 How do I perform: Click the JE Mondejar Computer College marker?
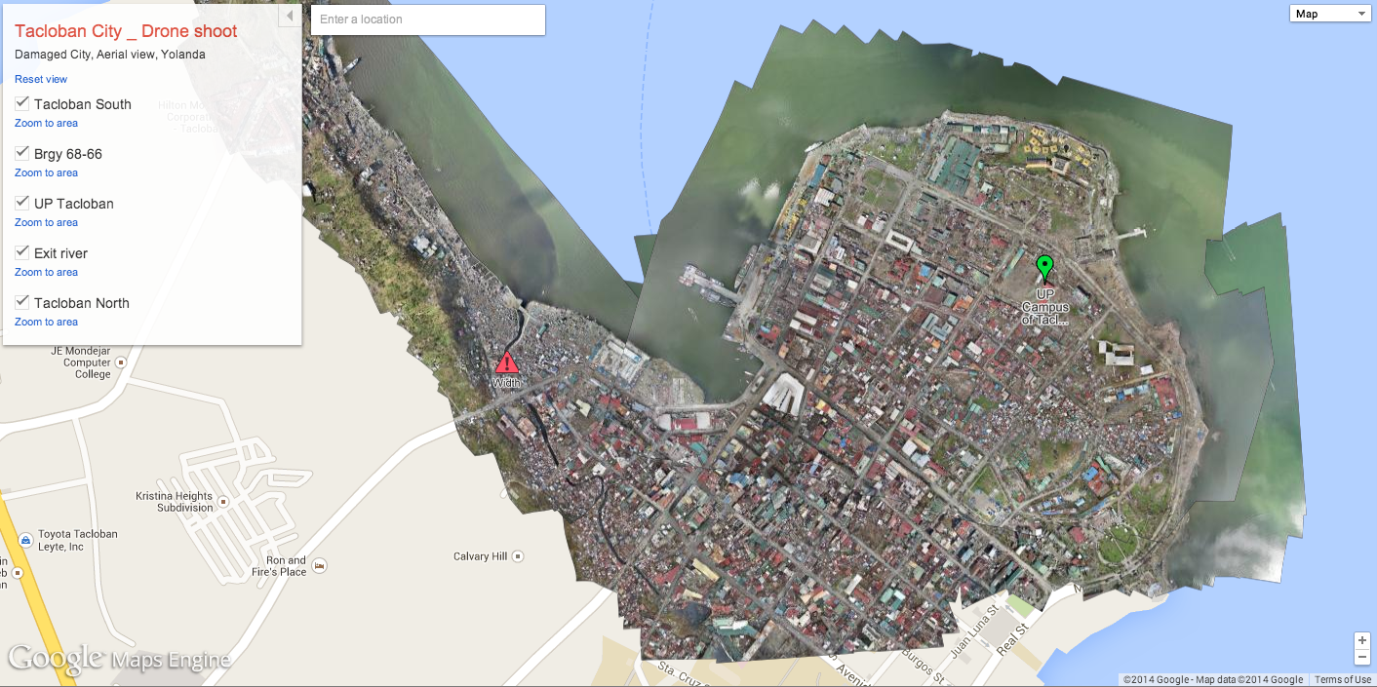point(121,362)
